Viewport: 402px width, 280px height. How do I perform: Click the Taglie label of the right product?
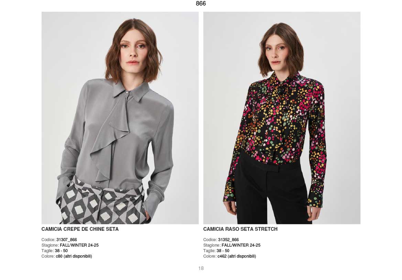coord(209,251)
